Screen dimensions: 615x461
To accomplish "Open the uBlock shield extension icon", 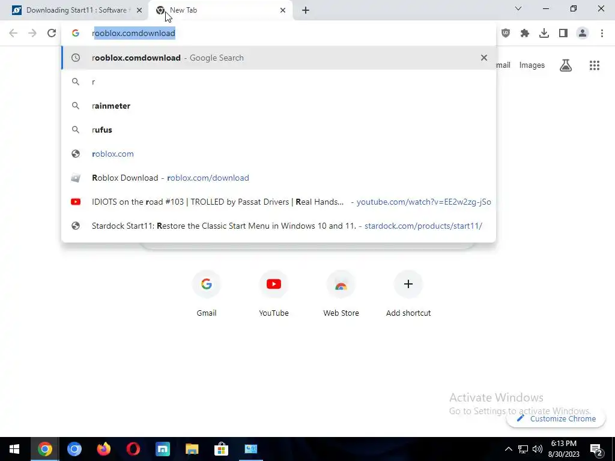I will coord(506,34).
